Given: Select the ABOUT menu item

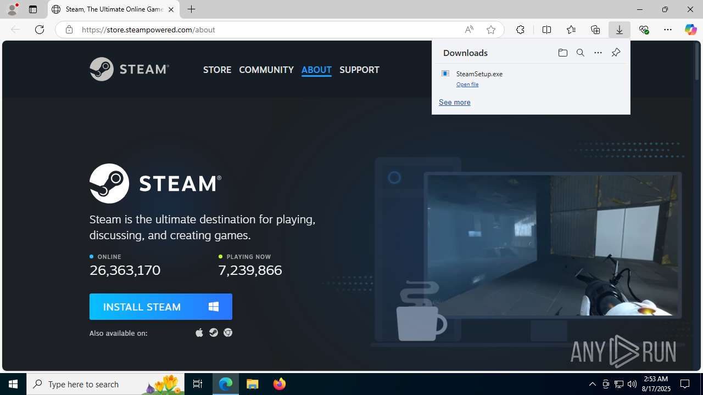Looking at the screenshot, I should [x=316, y=70].
